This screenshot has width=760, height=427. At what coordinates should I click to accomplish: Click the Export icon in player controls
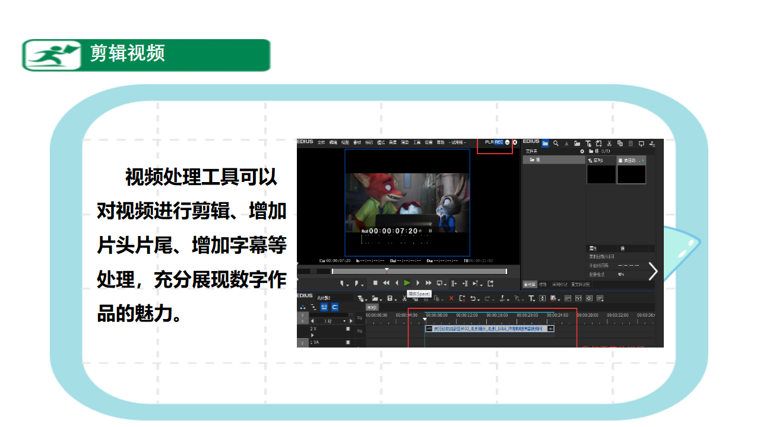click(490, 283)
